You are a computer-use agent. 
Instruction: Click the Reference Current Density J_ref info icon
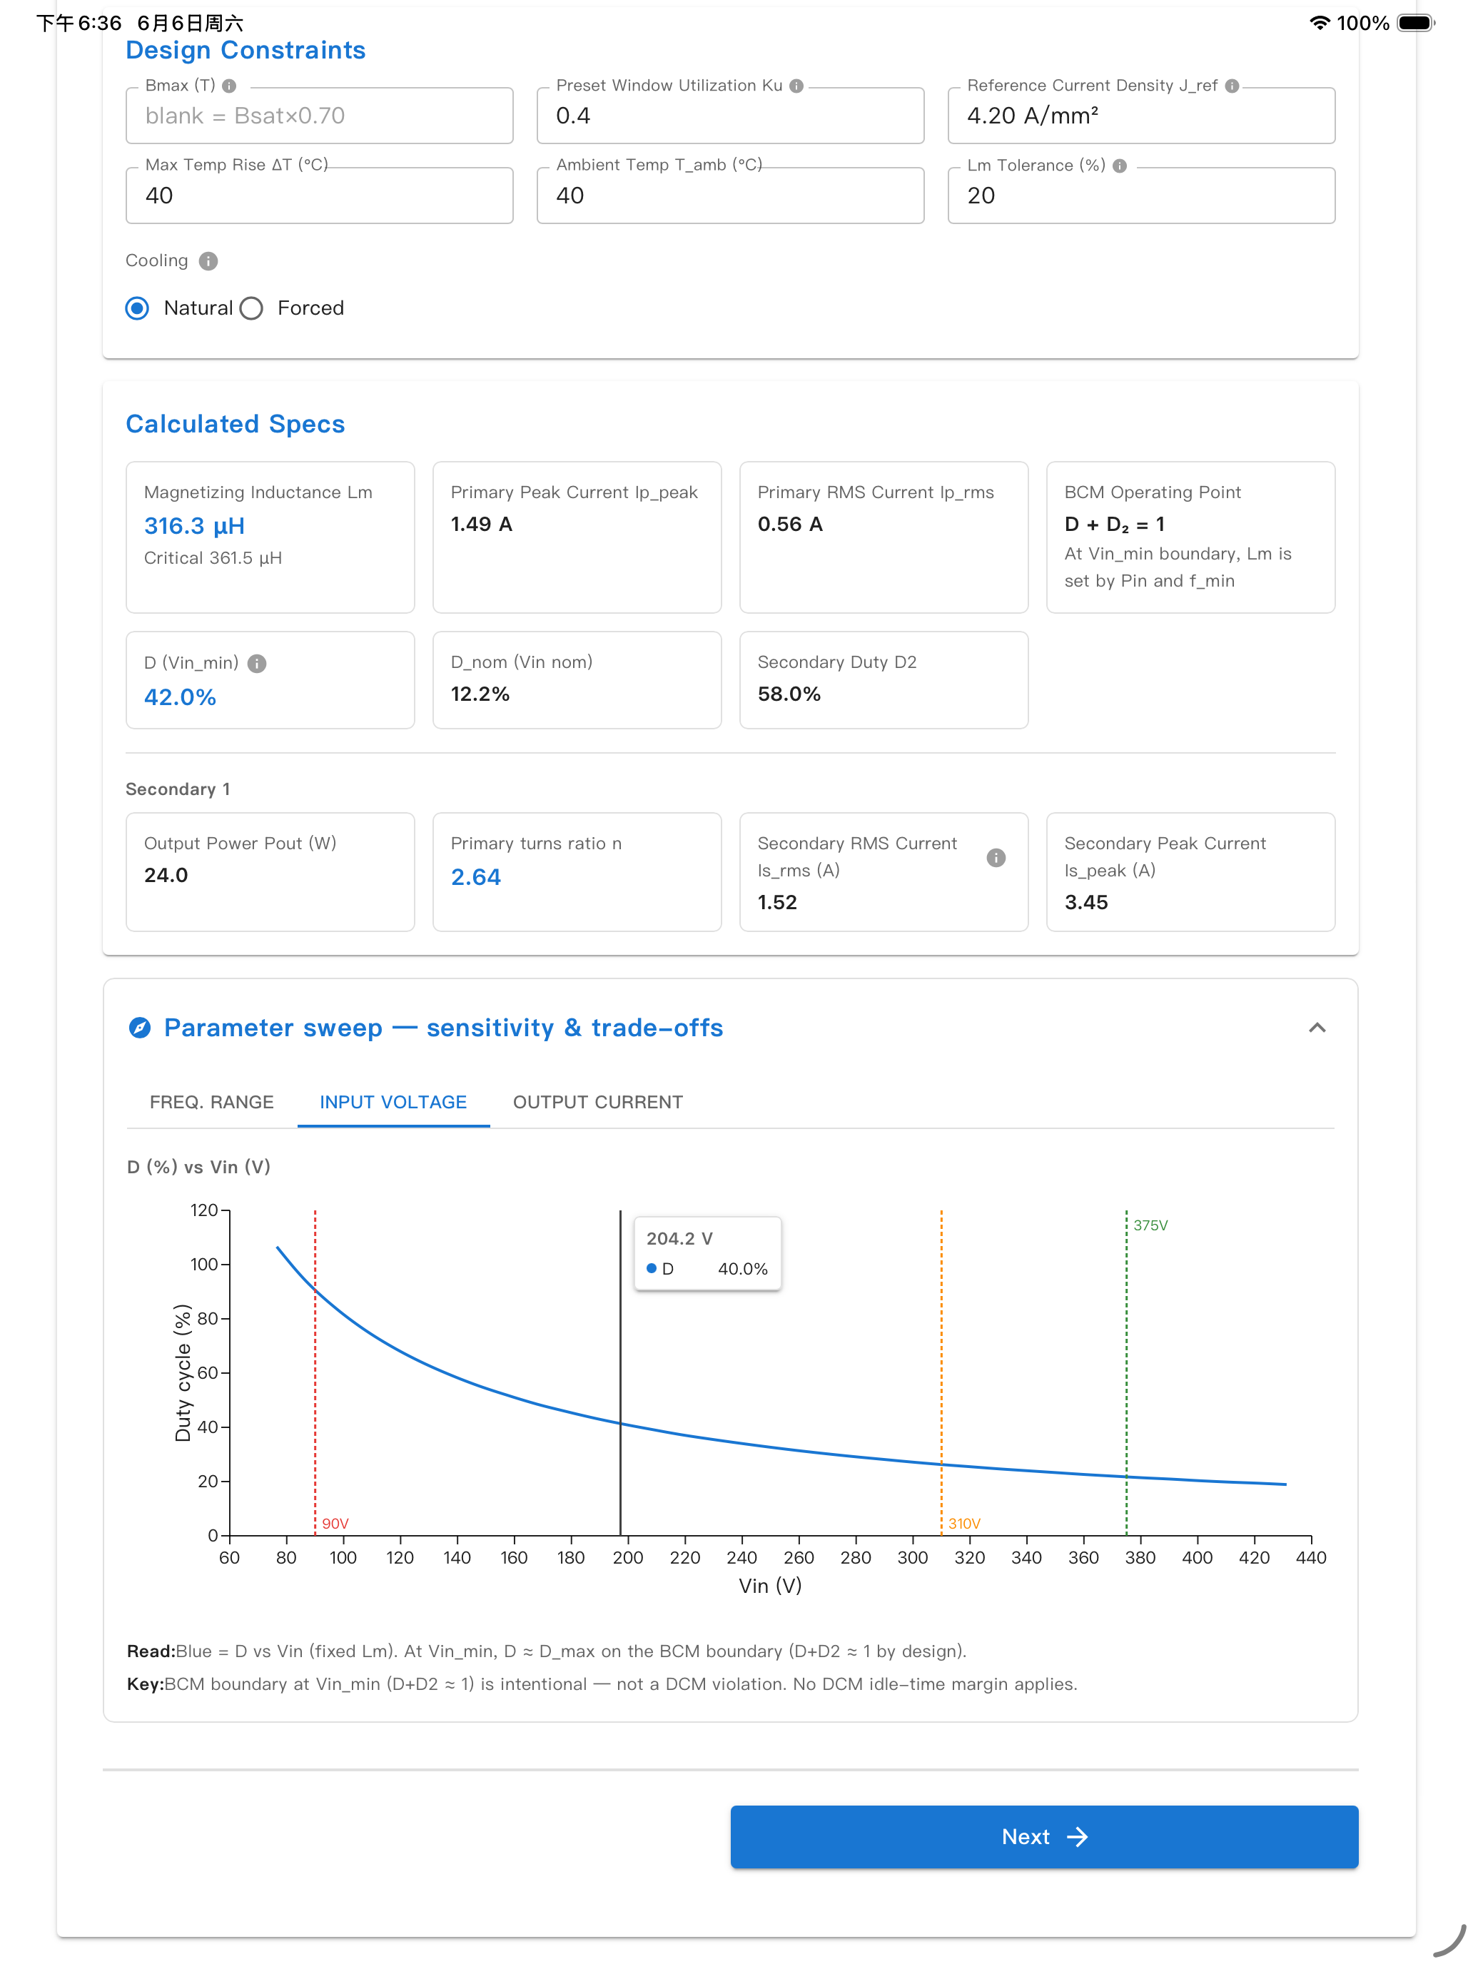point(1232,86)
